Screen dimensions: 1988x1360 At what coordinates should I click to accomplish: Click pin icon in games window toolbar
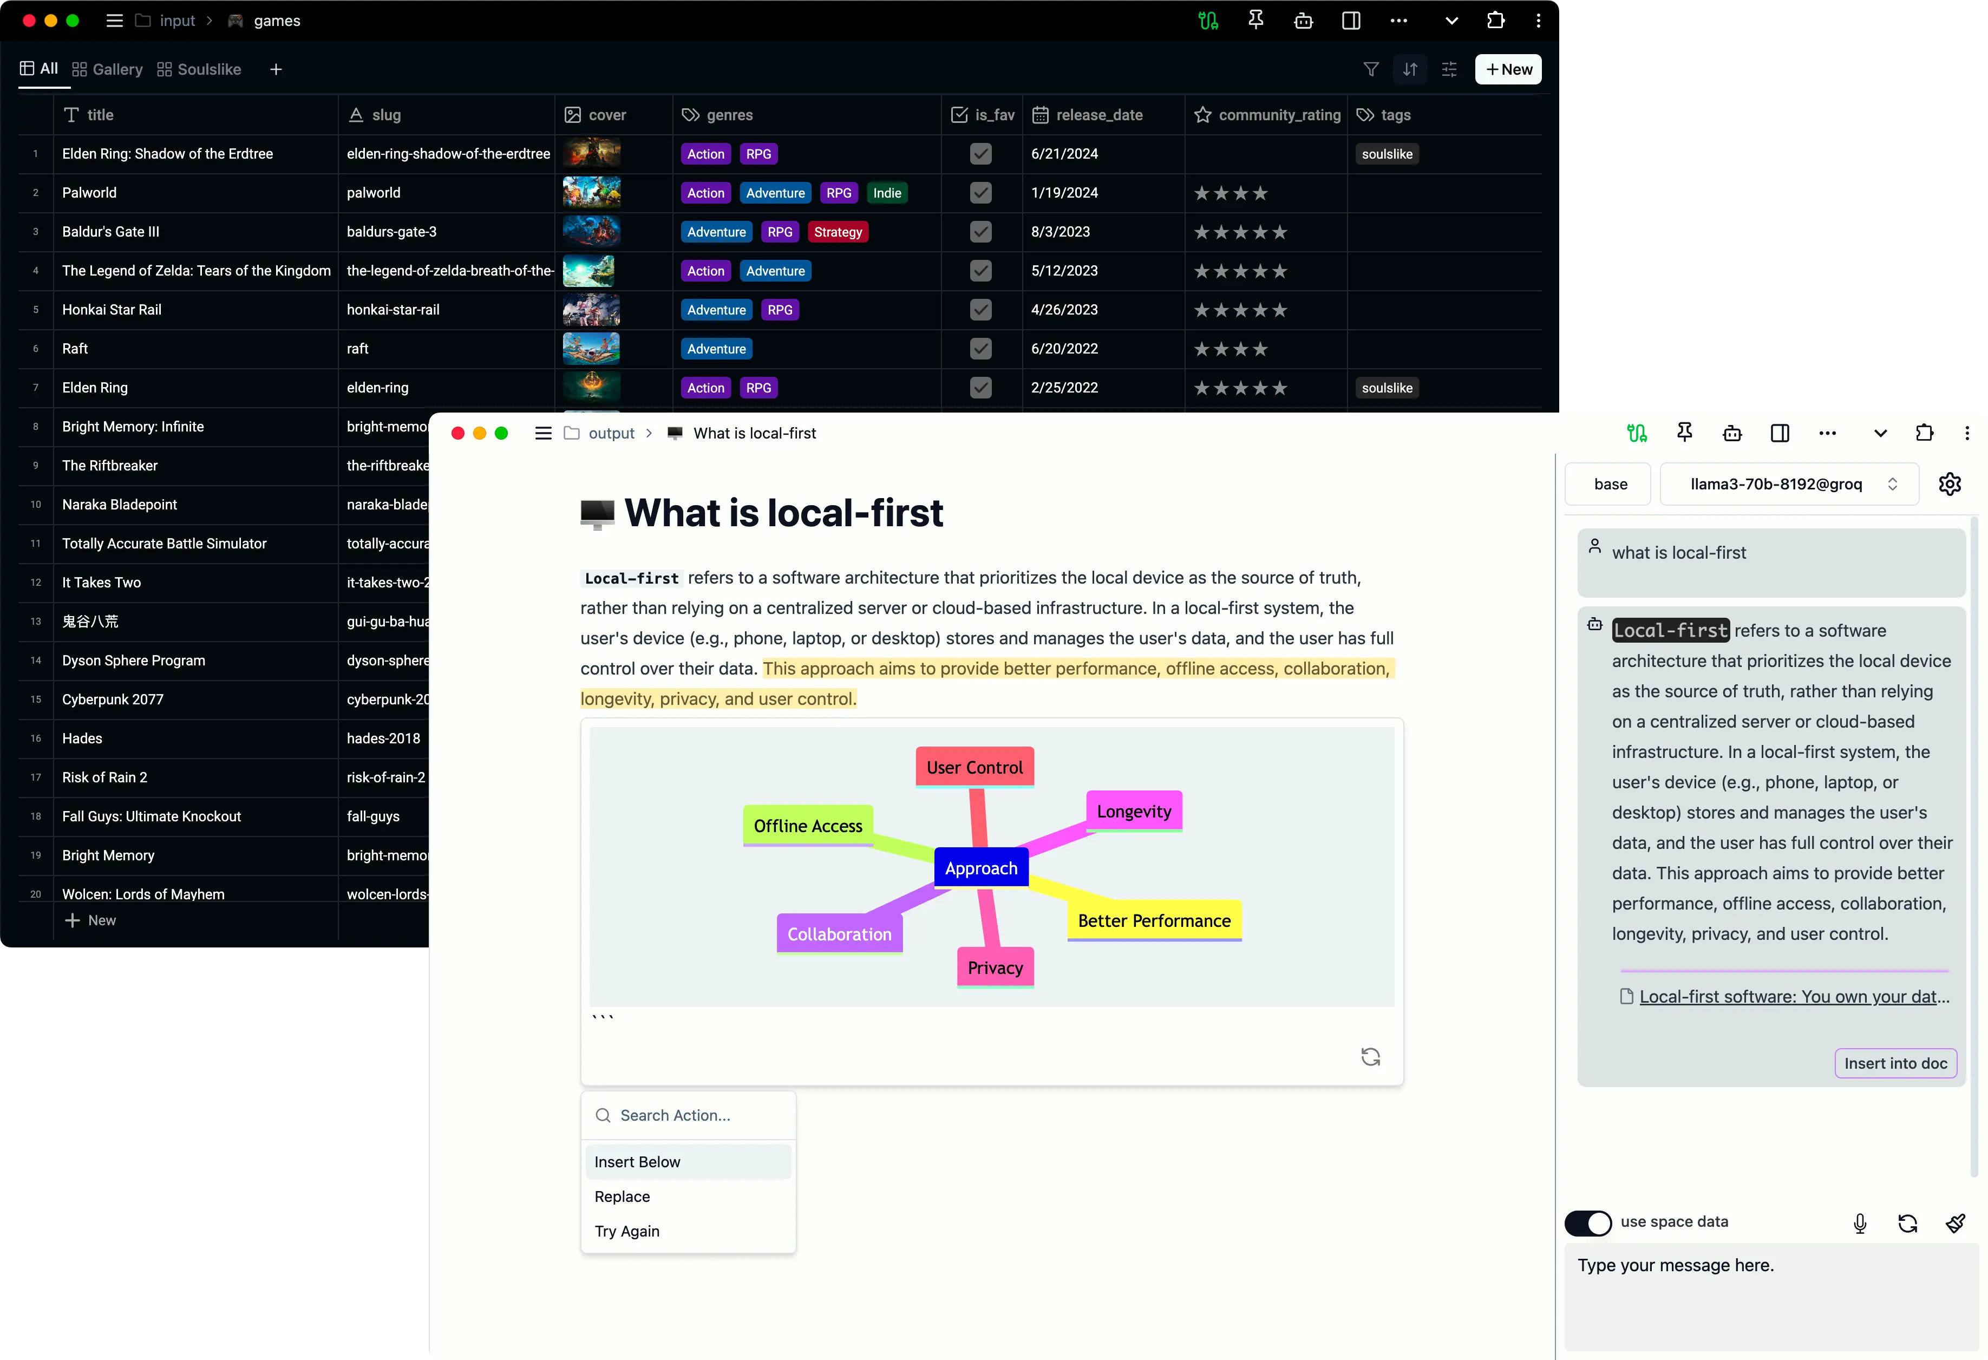(x=1255, y=21)
